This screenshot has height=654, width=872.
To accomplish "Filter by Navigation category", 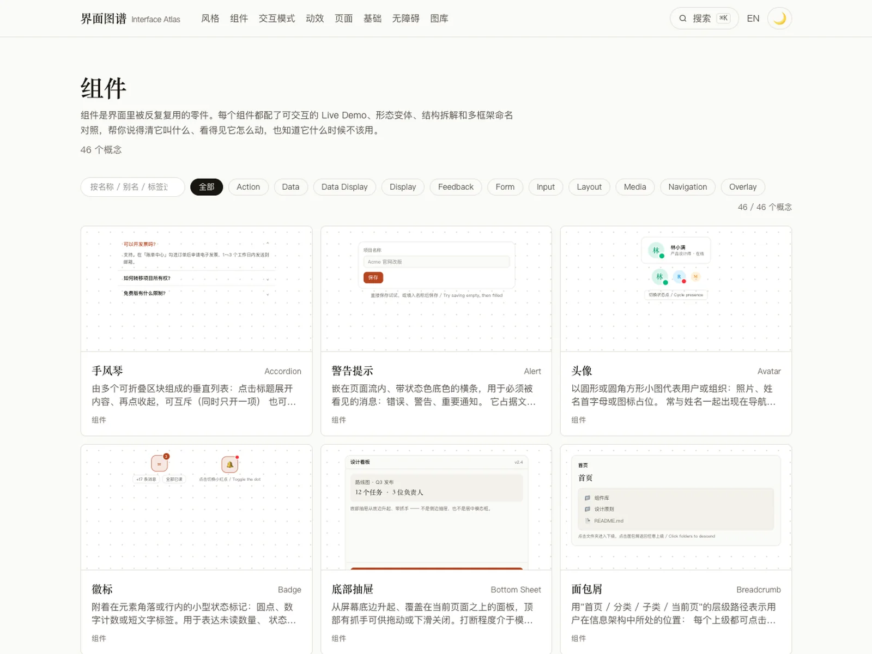I will (x=688, y=187).
